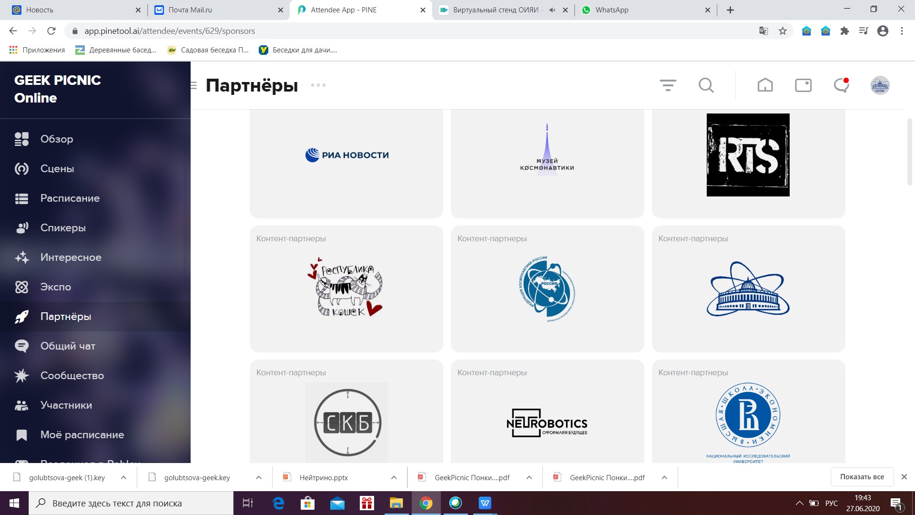
Task: Toggle sidebar hamburger menu icon
Action: [x=193, y=85]
